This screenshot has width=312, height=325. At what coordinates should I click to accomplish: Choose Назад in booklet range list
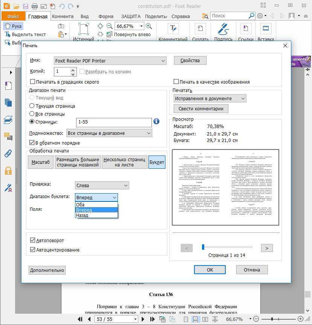(96, 215)
